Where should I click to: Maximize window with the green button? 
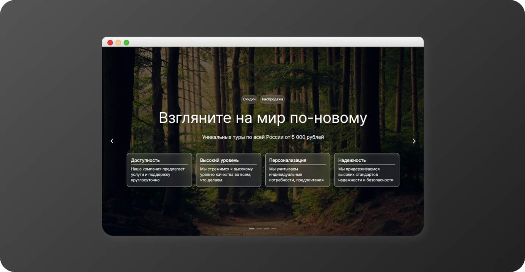coord(127,42)
